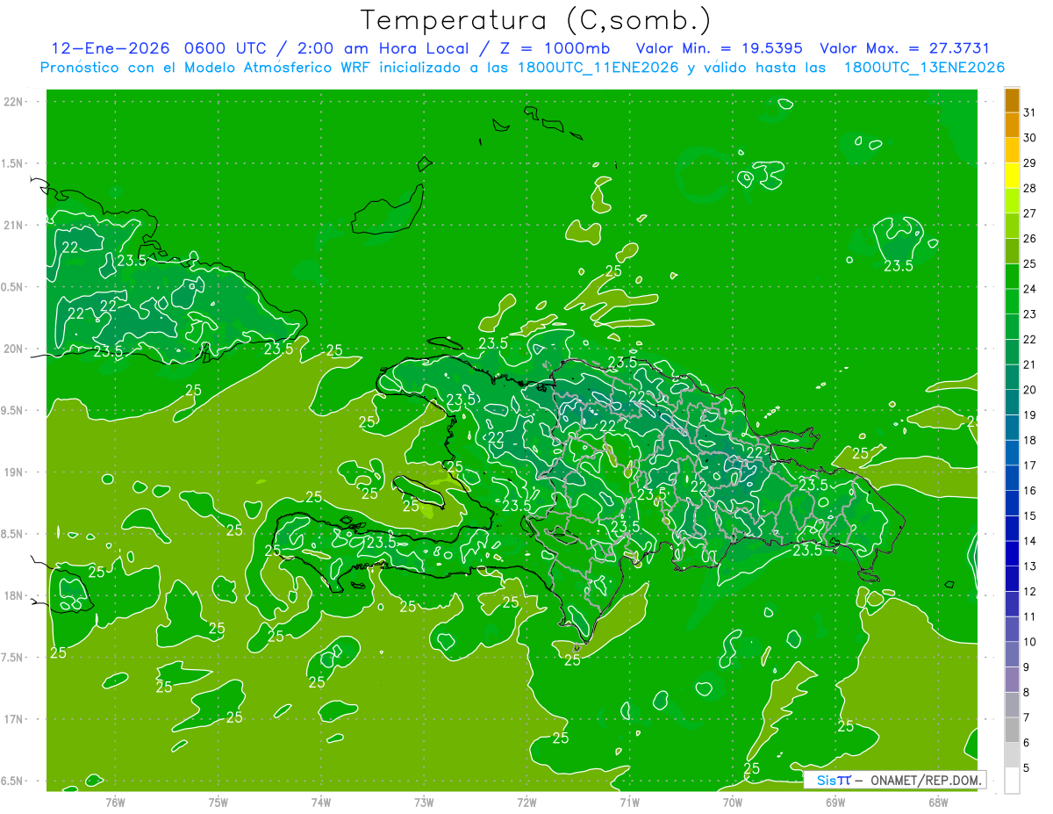
Task: Click the color bar label '31'
Action: [x=1029, y=112]
